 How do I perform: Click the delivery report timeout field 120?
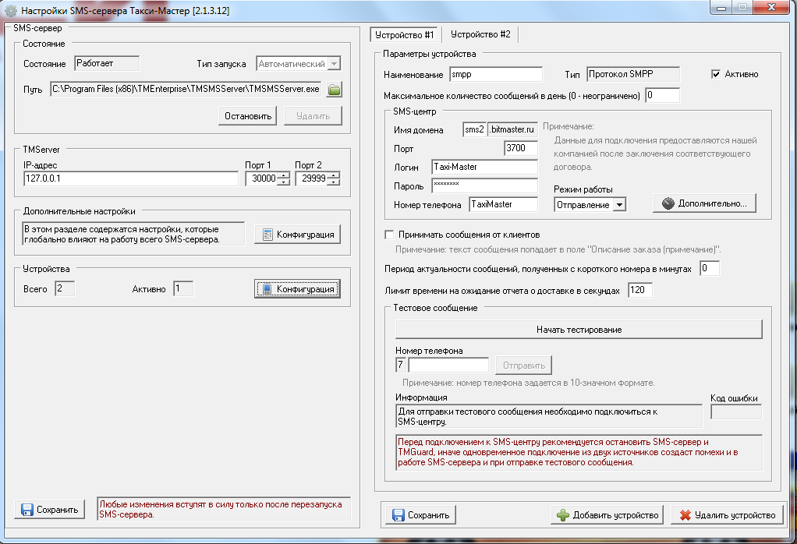pos(640,290)
